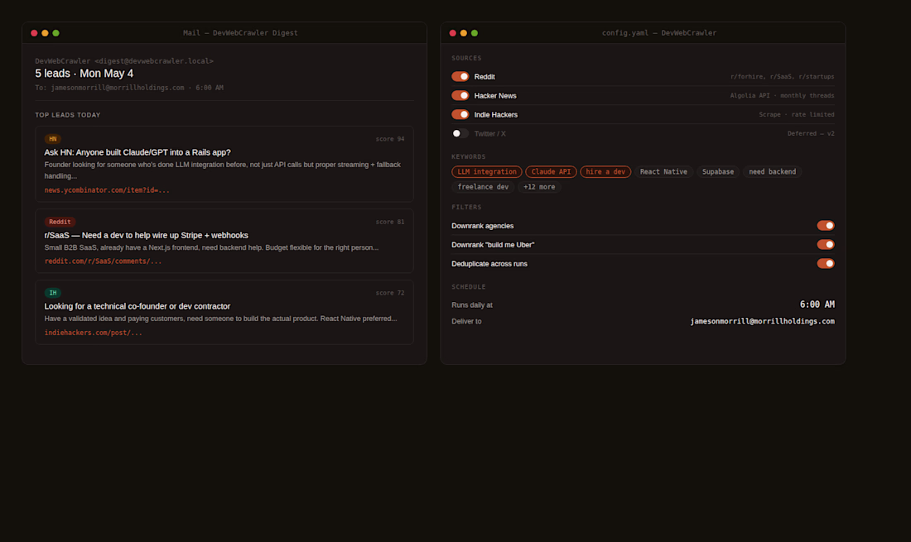Image resolution: width=911 pixels, height=542 pixels.
Task: Toggle Downrank "build me Uber" filter
Action: tap(826, 244)
